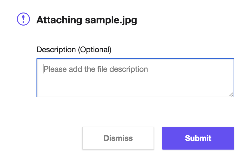Viewport: 251px width, 161px height.
Task: Click the 'Description (Optional)' label
Action: click(x=74, y=50)
